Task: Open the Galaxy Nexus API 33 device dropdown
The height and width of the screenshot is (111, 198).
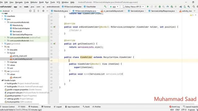Action: pos(133,7)
